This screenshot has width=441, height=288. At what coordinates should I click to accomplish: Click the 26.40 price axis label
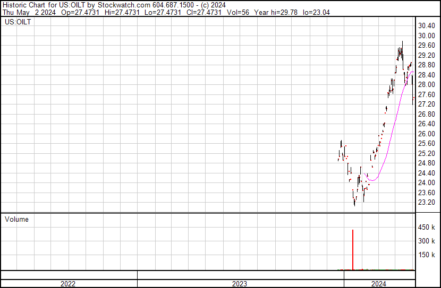coord(427,124)
